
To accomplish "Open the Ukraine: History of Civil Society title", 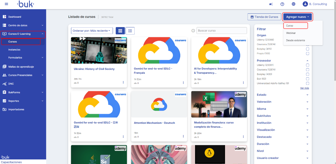I will 94,69.
